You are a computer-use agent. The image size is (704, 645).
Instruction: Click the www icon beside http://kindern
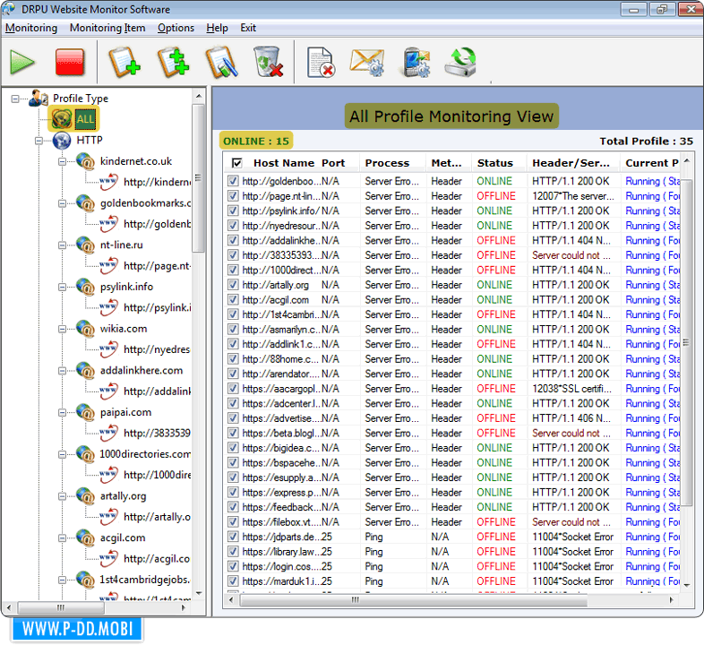pos(108,182)
